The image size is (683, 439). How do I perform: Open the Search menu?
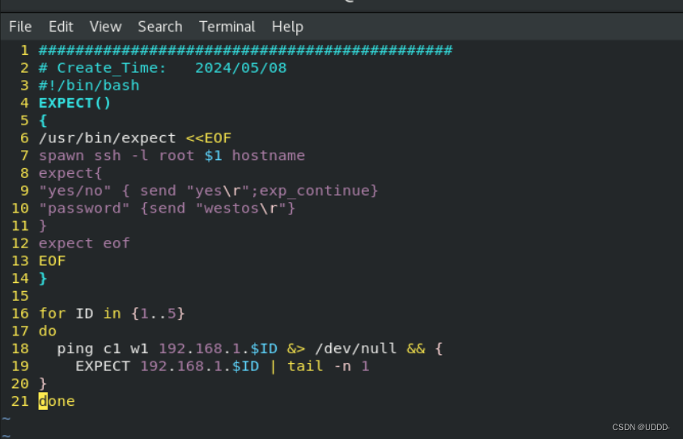point(160,27)
